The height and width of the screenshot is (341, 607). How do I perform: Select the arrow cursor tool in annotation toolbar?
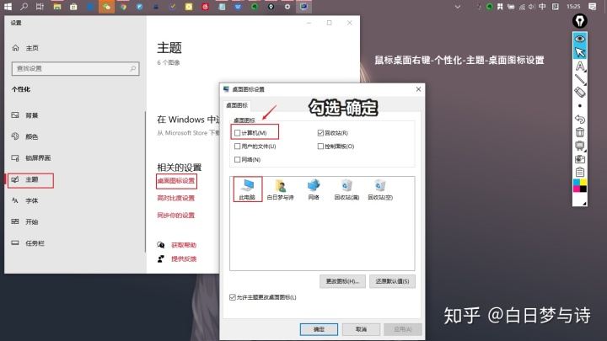point(579,52)
